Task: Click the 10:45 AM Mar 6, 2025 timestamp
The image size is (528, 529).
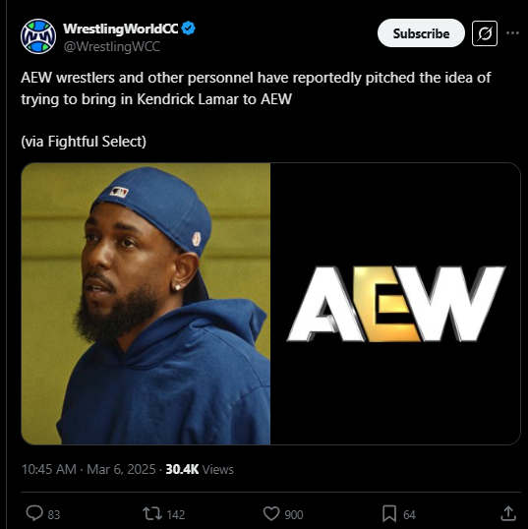Action: point(88,469)
